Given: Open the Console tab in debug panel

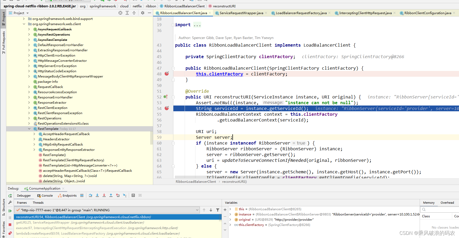Looking at the screenshot, I should [45, 196].
